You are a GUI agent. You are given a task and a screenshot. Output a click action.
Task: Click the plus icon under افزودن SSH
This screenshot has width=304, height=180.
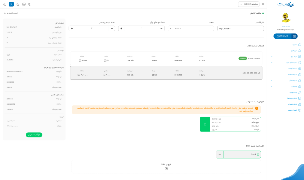point(166,168)
